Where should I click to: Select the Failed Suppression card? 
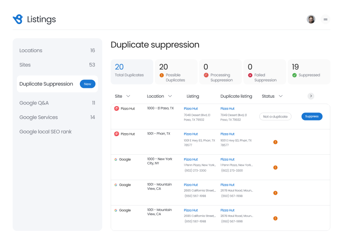(264, 71)
